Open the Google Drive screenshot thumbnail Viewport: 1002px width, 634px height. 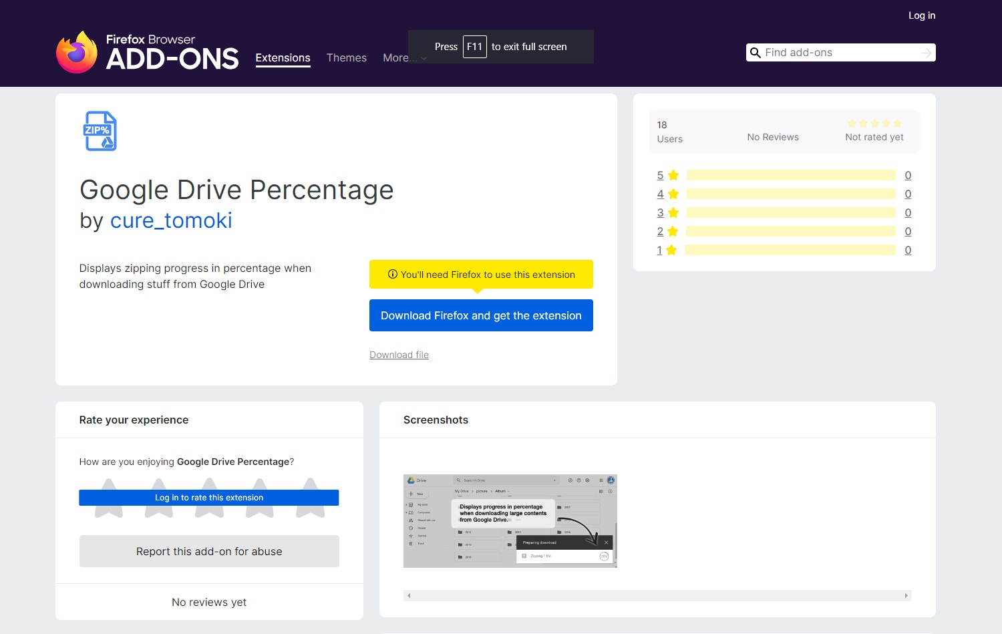click(x=510, y=521)
